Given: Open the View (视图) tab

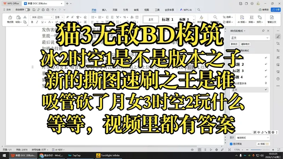Looking at the screenshot, I should 146,10.
